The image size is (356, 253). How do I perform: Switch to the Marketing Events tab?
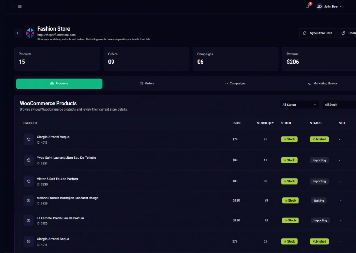[x=323, y=83]
